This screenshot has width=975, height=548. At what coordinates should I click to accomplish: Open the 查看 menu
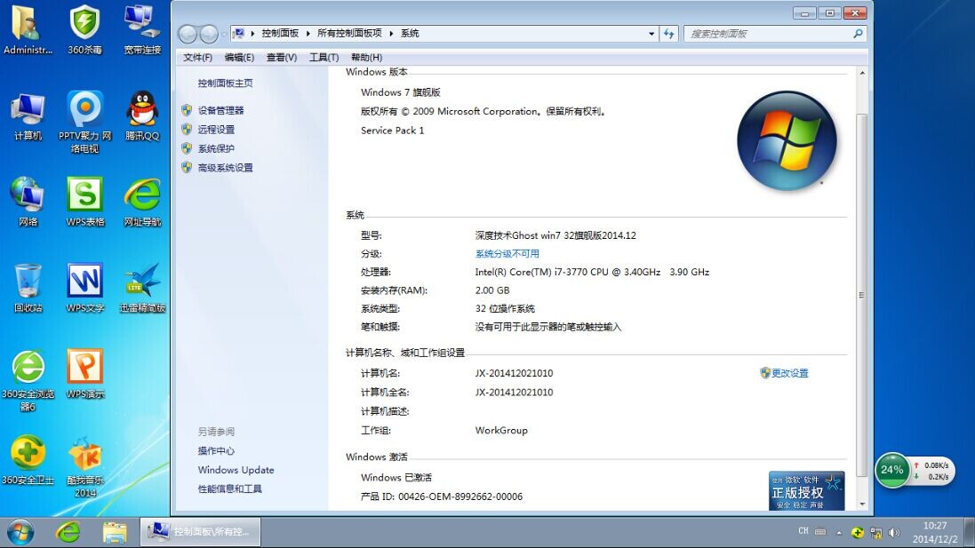(280, 57)
